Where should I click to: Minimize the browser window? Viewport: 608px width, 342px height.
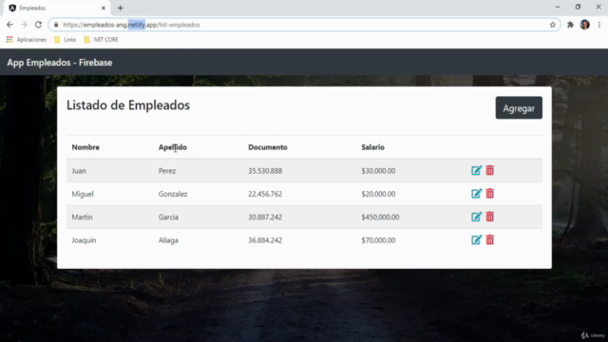558,7
